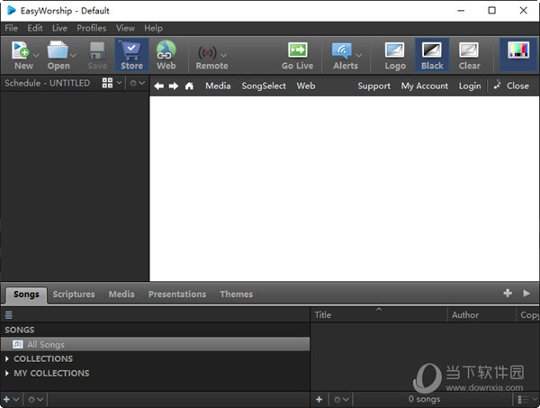
Task: Click the Open folder icon
Action: (58, 50)
